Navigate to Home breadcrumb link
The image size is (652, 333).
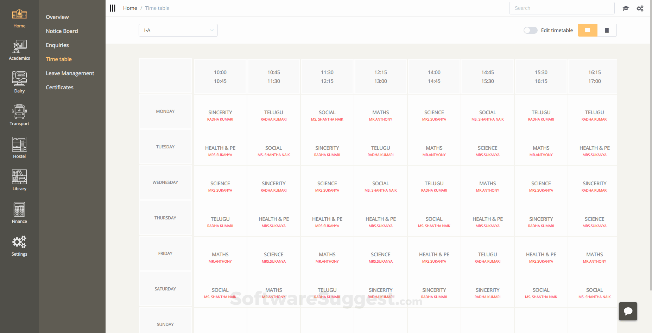pyautogui.click(x=130, y=8)
